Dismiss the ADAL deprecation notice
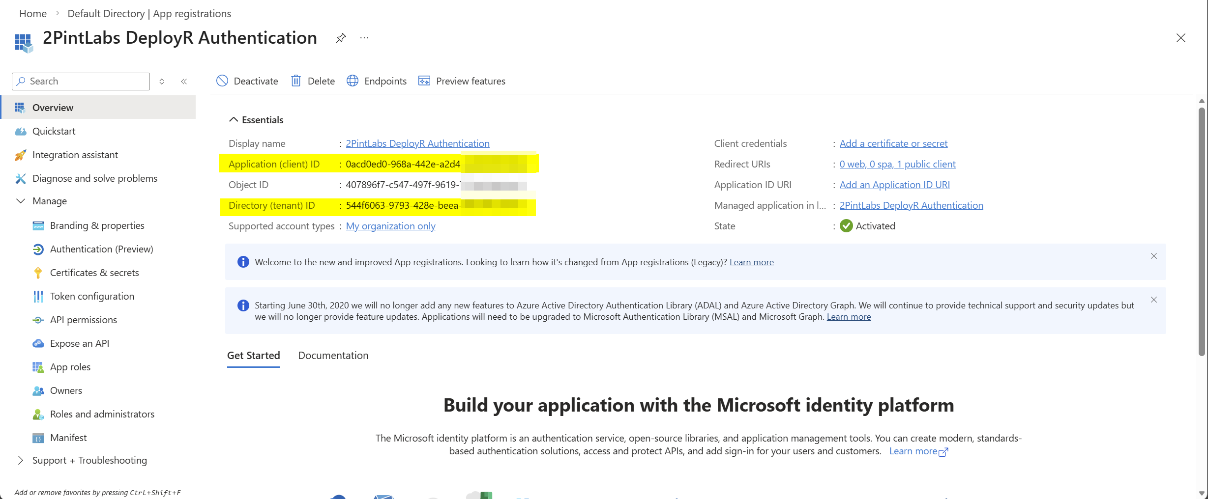Image resolution: width=1208 pixels, height=499 pixels. pyautogui.click(x=1153, y=300)
